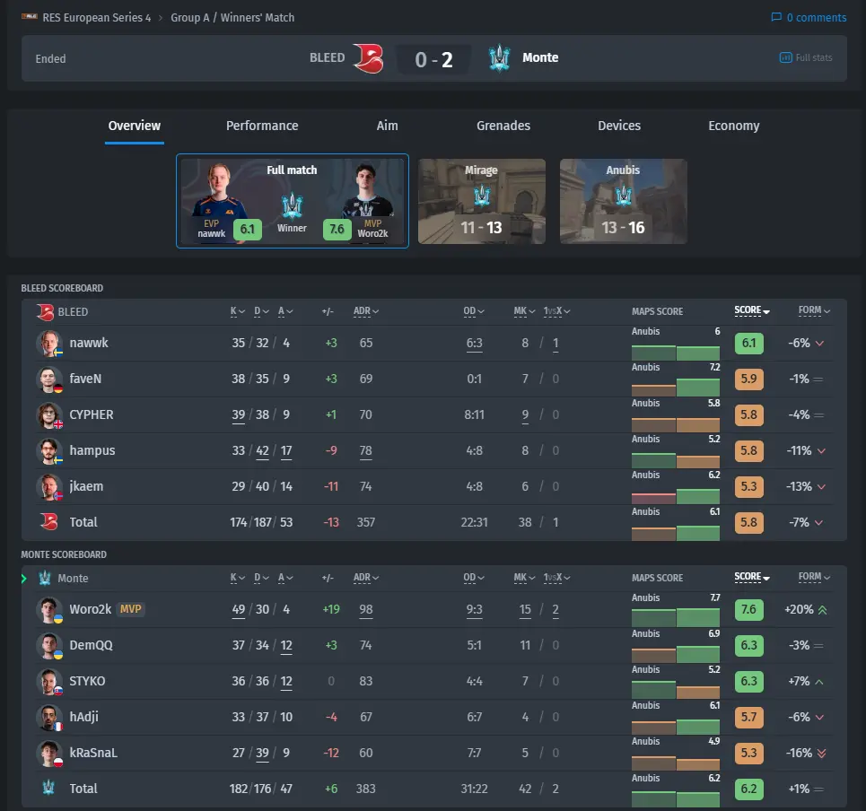
Task: Click the 0 - 2 match score
Action: [433, 59]
